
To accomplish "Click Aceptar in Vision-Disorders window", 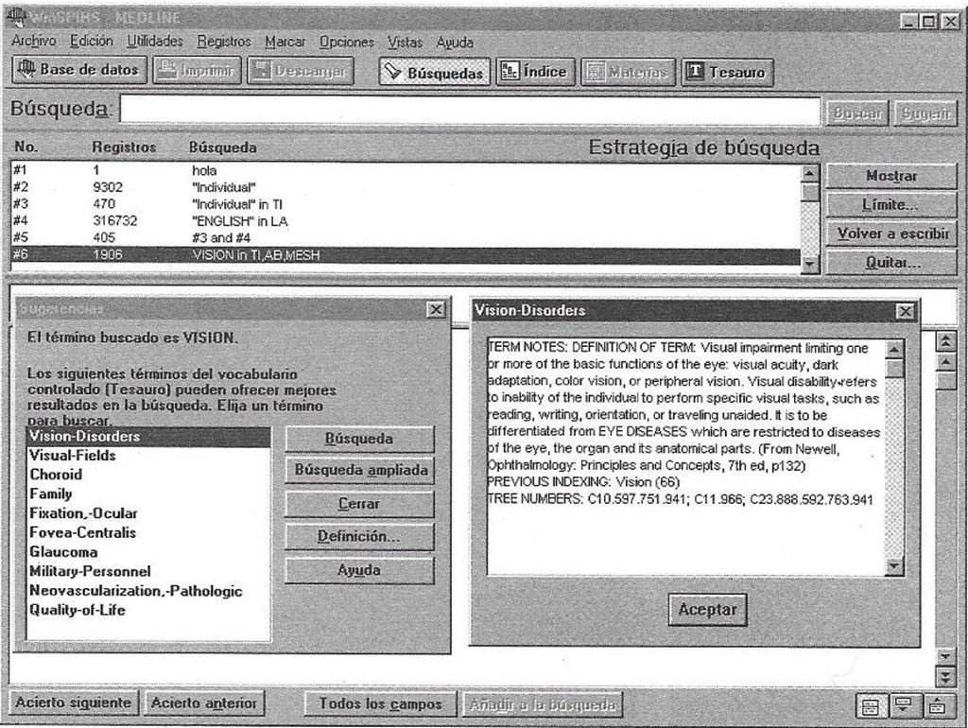I will [707, 610].
